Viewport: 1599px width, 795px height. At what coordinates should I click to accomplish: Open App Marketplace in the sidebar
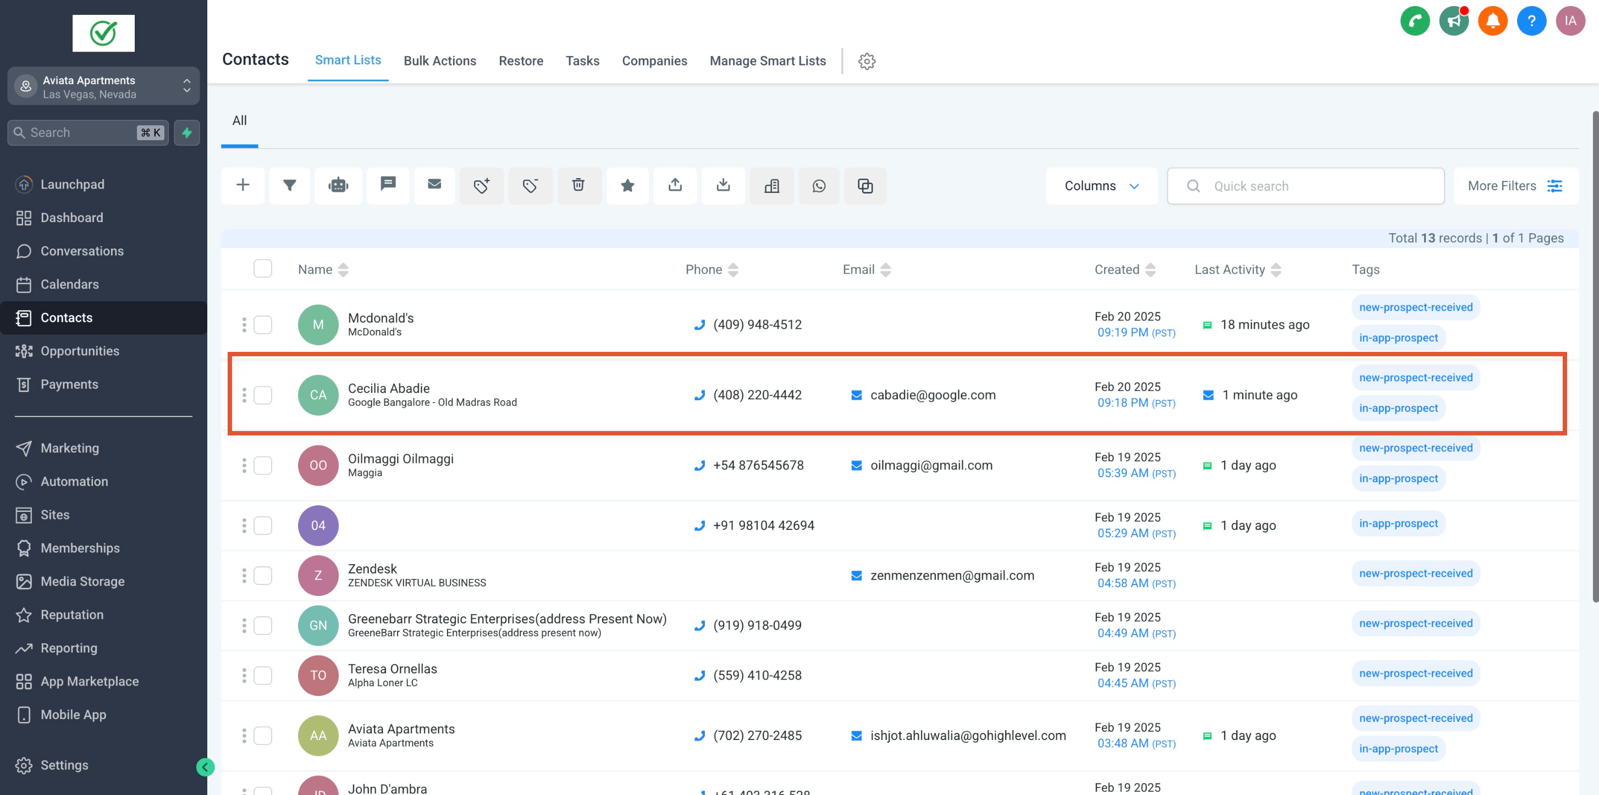point(90,681)
